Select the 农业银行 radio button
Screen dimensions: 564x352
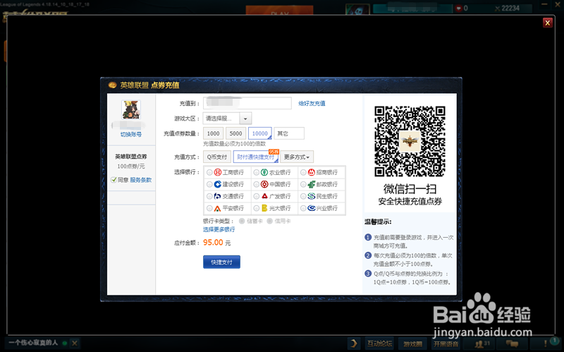coord(256,172)
